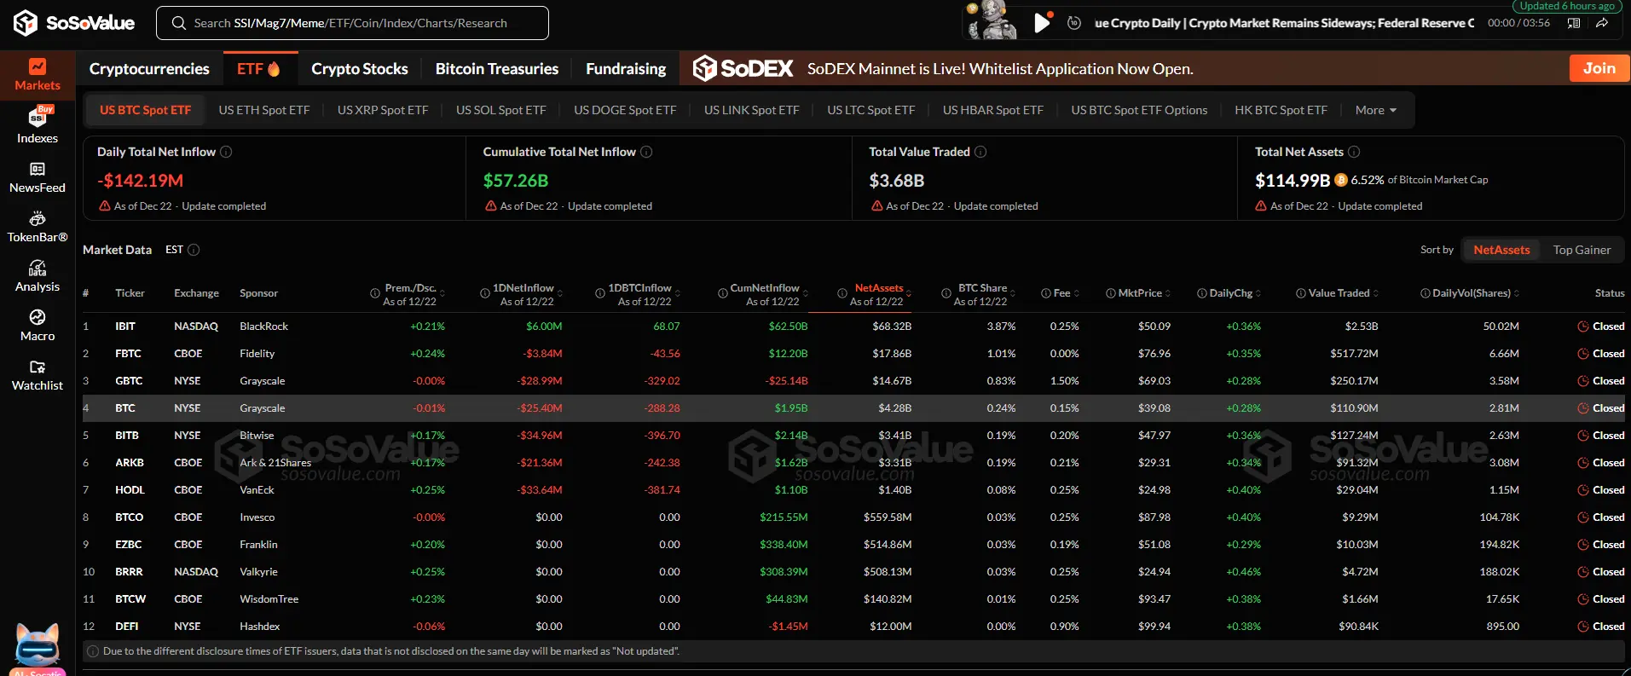Select NetAssets in the Sort by toggle
The image size is (1631, 676).
coord(1501,250)
